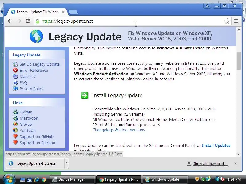The height and width of the screenshot is (184, 246).
Task: Click the Install Updates link
Action: coord(216,145)
